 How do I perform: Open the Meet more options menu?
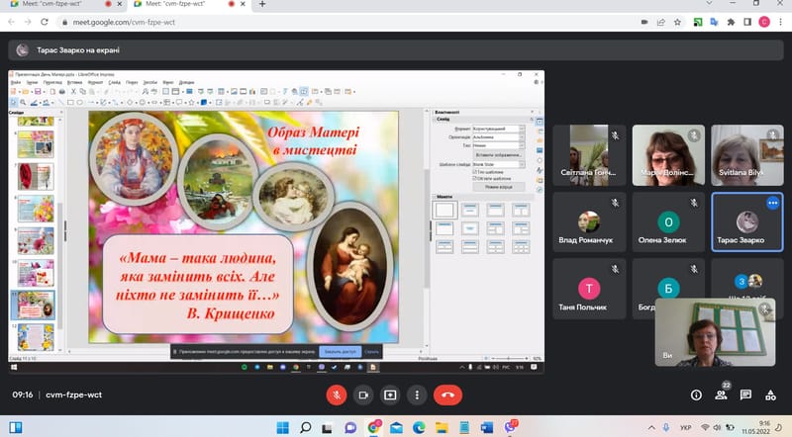417,394
